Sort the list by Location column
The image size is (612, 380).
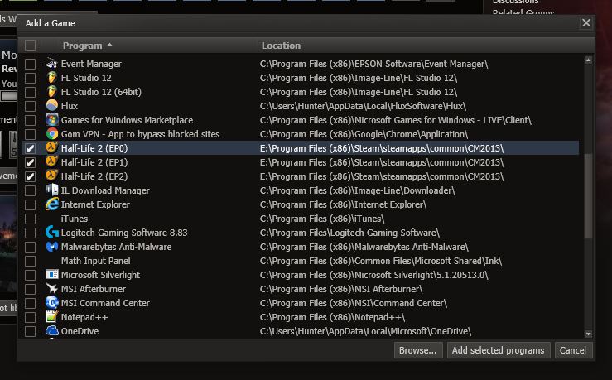tap(281, 46)
